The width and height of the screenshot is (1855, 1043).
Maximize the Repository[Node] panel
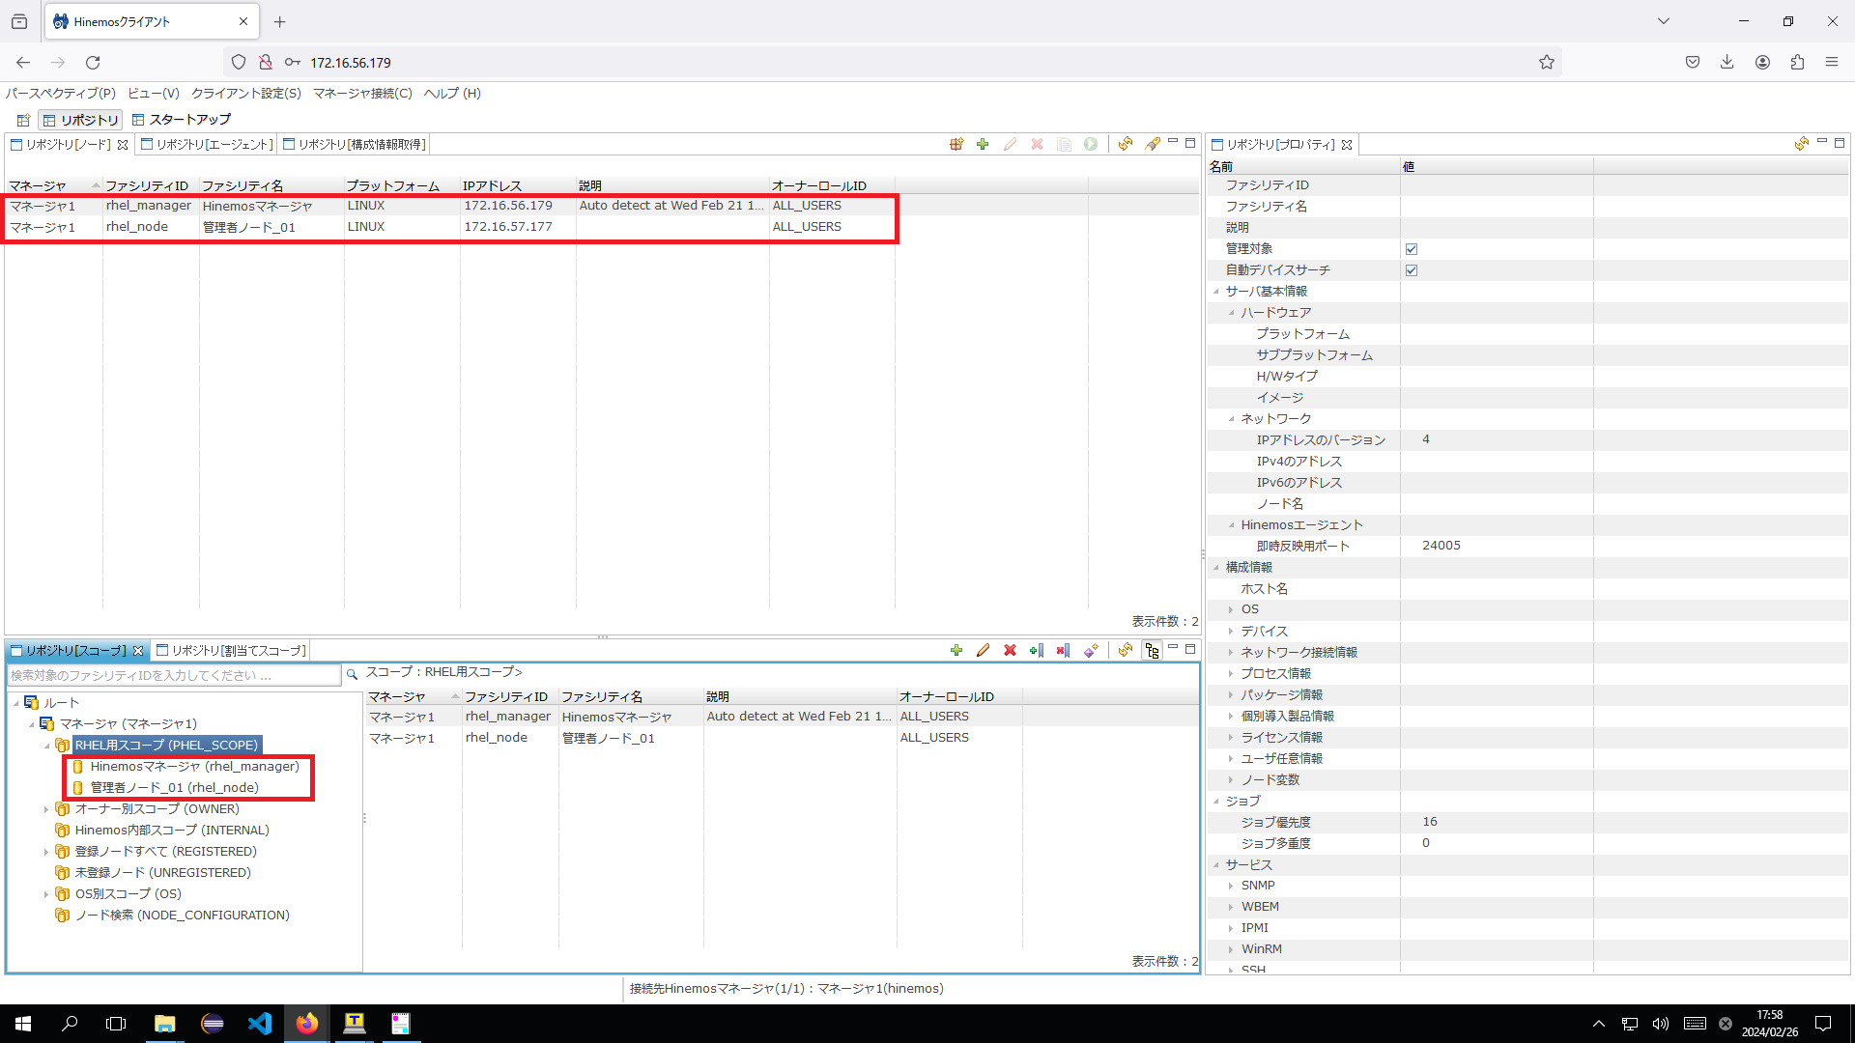(x=1190, y=142)
